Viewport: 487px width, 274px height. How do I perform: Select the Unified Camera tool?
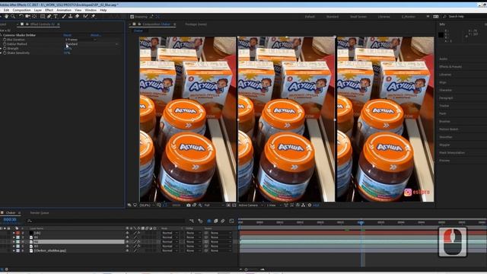(x=27, y=16)
